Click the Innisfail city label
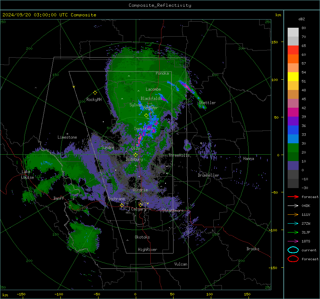The height and width of the screenshot is (299, 320). pos(143,129)
